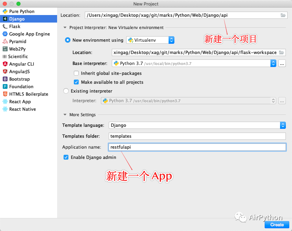
Task: Select Existing interpreter radio button
Action: coord(66,91)
